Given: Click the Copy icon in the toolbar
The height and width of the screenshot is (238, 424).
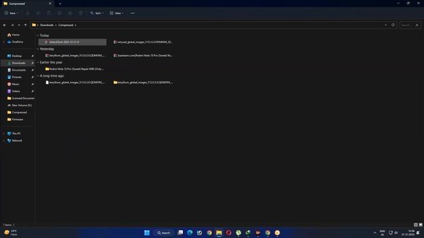Looking at the screenshot, I should [x=38, y=13].
